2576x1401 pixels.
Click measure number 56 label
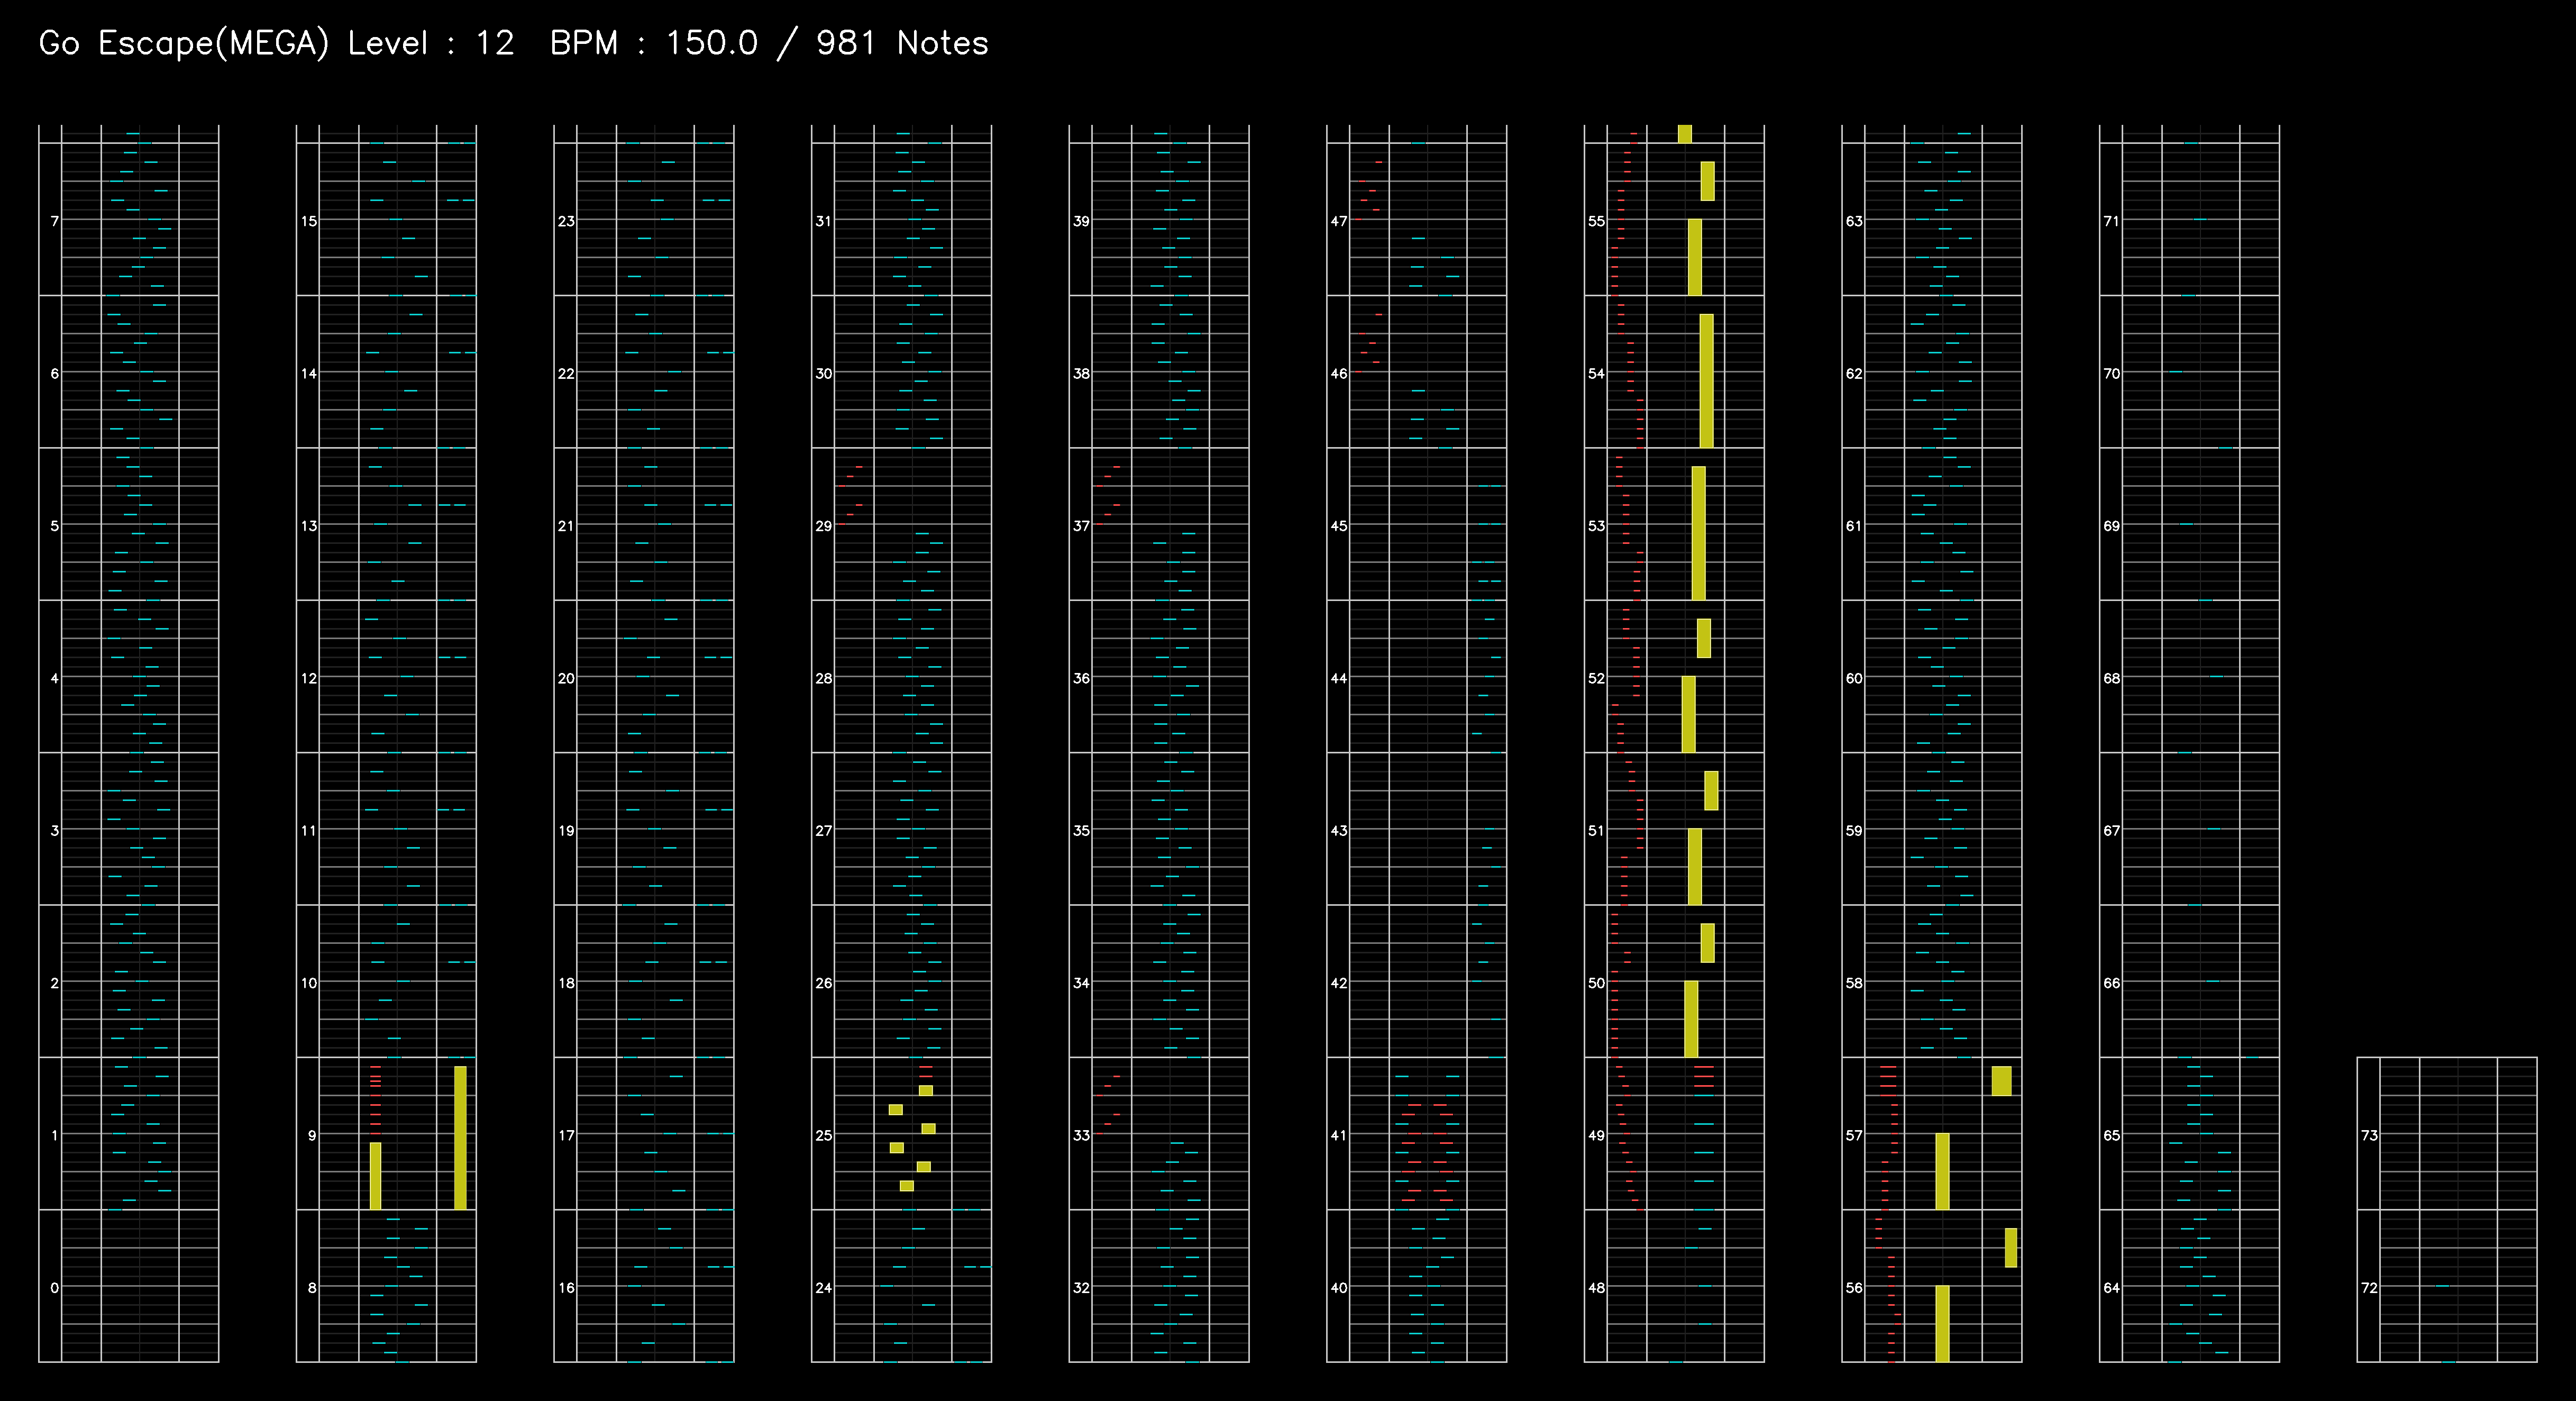(x=1854, y=1288)
